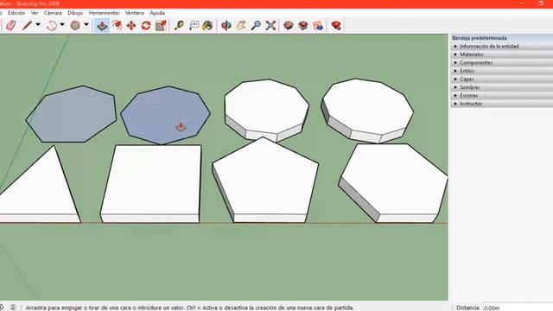Click the top face of the square box

click(x=152, y=179)
